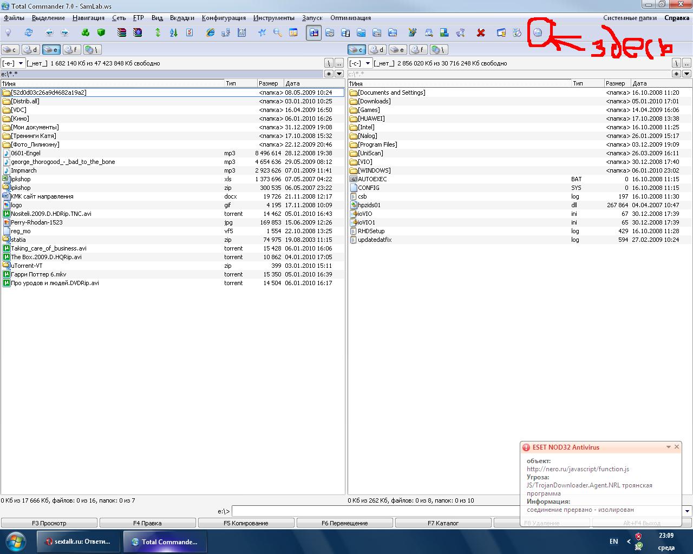Image resolution: width=693 pixels, height=554 pixels.
Task: Click the red X toolbar icon
Action: [x=480, y=33]
